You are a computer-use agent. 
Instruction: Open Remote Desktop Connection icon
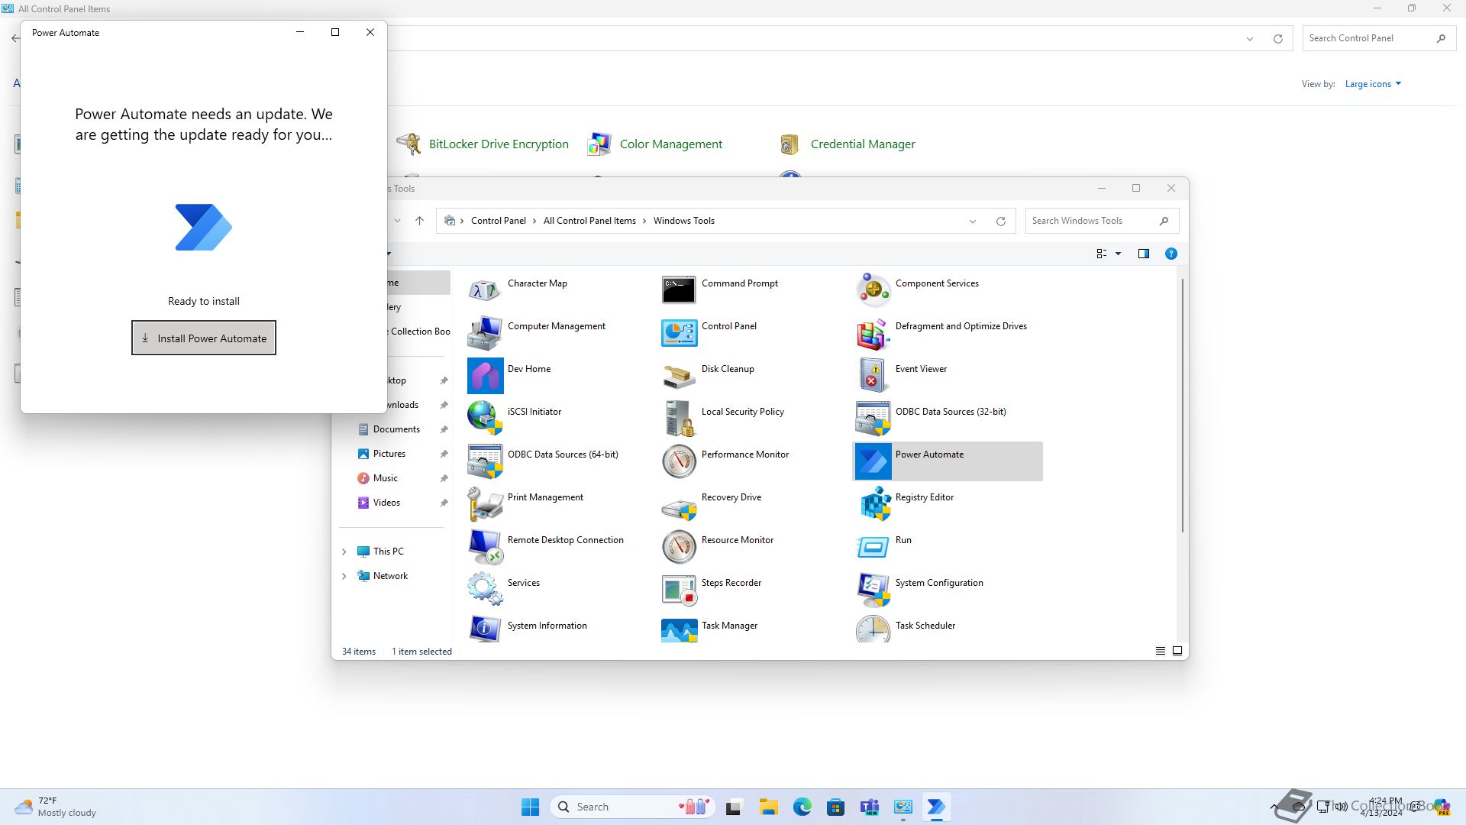pos(485,546)
